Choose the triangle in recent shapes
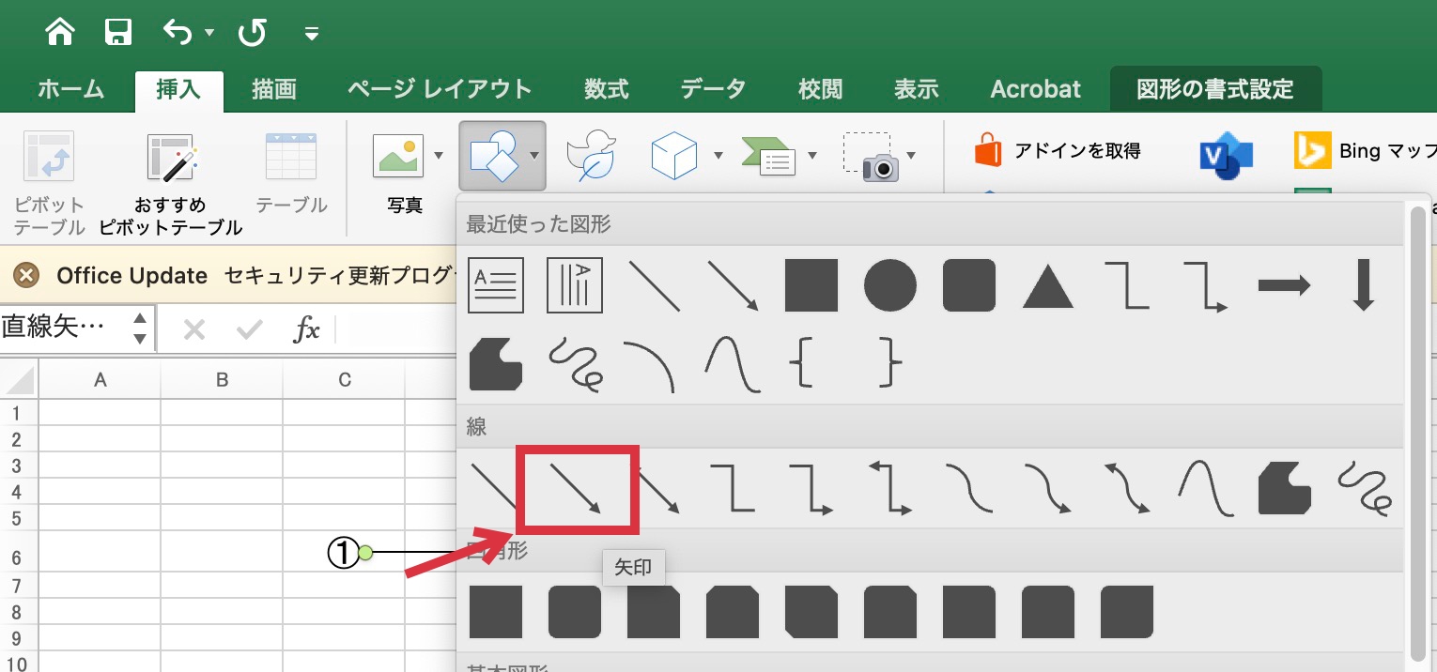Image resolution: width=1437 pixels, height=672 pixels. 1047,285
